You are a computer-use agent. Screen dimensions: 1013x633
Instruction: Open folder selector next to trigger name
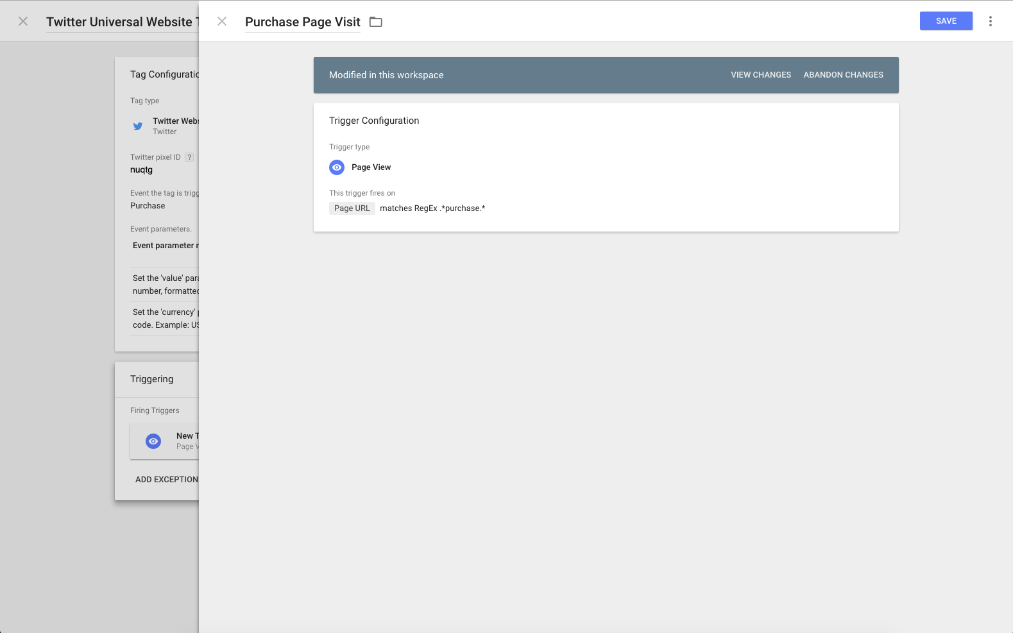(x=376, y=22)
